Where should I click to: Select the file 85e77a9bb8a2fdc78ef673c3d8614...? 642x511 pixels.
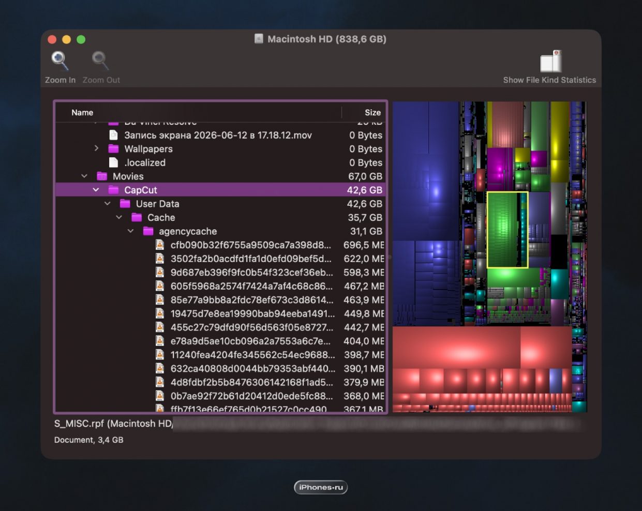[x=252, y=300]
